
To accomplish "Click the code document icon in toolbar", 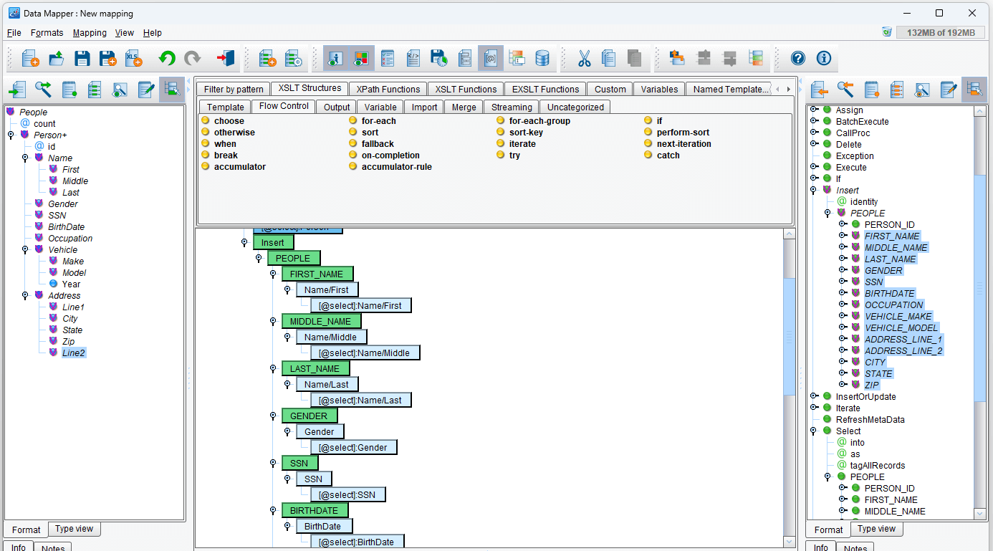I will point(413,58).
